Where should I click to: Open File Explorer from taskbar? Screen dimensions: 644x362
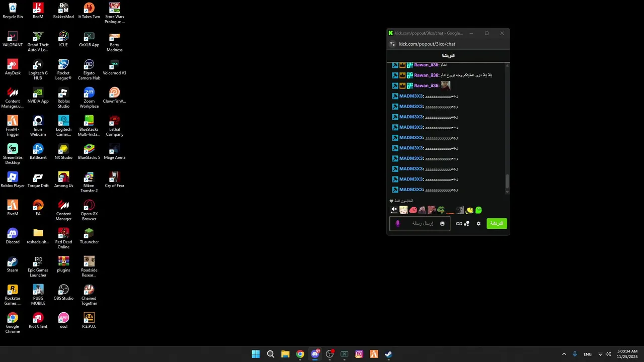tap(285, 354)
